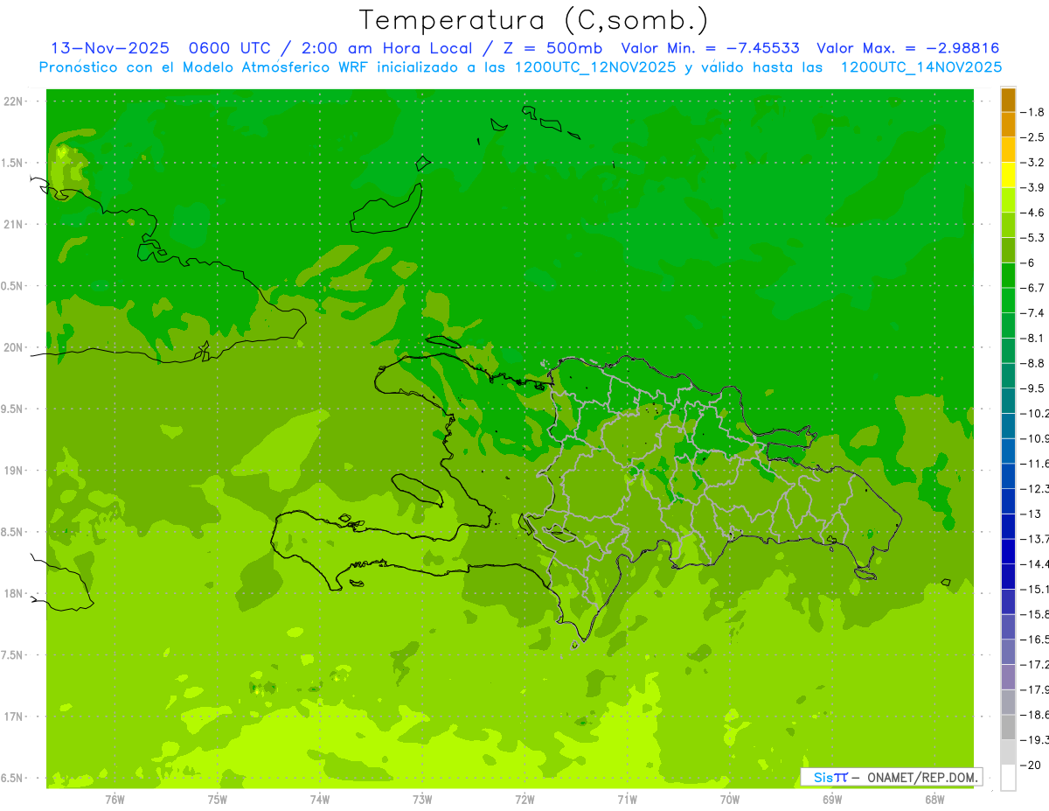Click the '-8.8' colorbar label
The image size is (1049, 811).
pos(1033,363)
